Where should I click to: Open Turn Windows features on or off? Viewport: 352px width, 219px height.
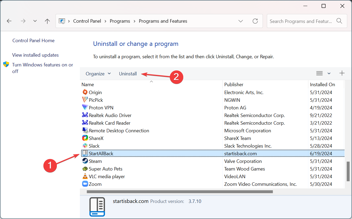click(43, 68)
